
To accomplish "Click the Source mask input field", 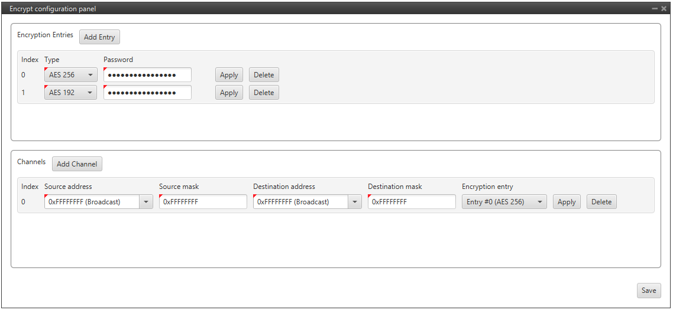I will pos(203,202).
